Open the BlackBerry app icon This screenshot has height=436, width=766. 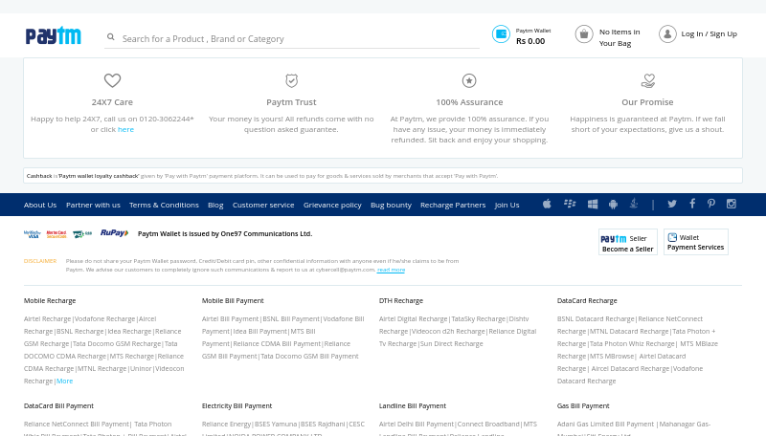(570, 204)
